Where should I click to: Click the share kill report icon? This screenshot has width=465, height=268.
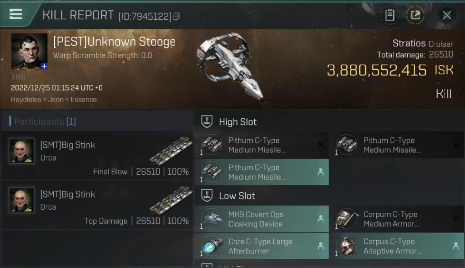point(415,15)
